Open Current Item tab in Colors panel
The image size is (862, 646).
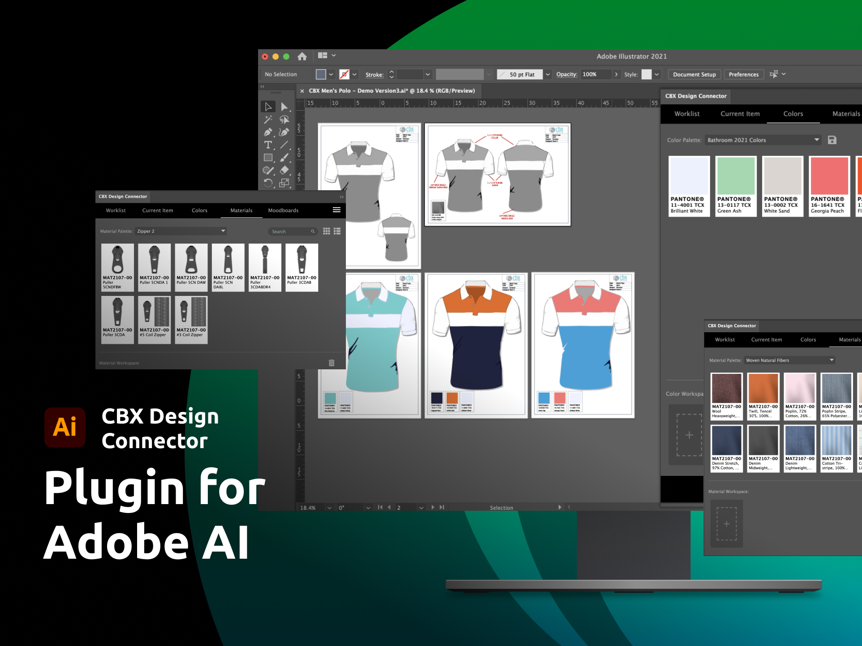click(x=740, y=114)
